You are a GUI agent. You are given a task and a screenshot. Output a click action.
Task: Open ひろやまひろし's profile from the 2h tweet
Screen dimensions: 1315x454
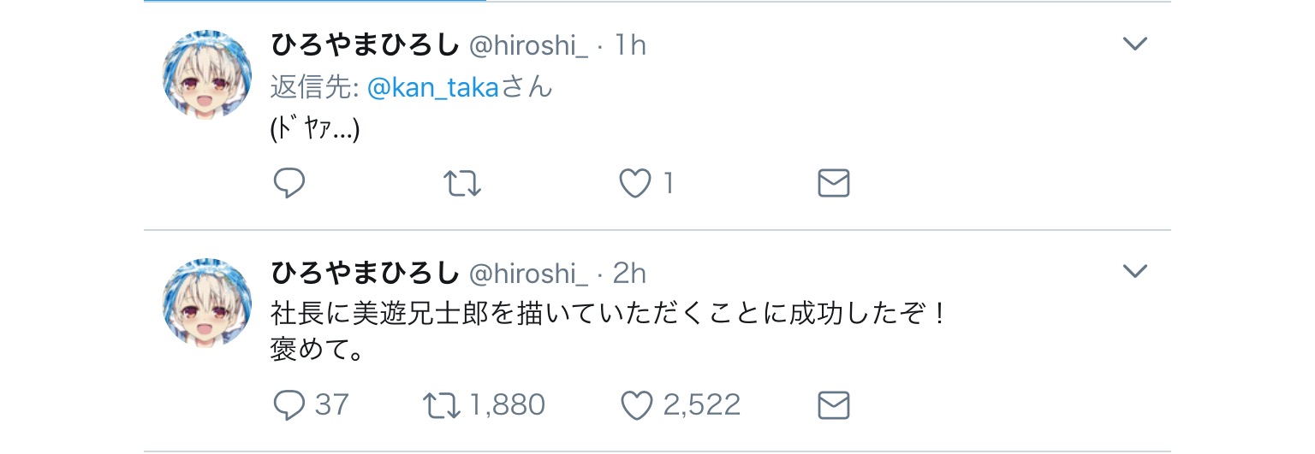(x=365, y=274)
